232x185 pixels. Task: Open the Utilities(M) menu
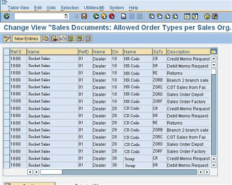point(94,8)
